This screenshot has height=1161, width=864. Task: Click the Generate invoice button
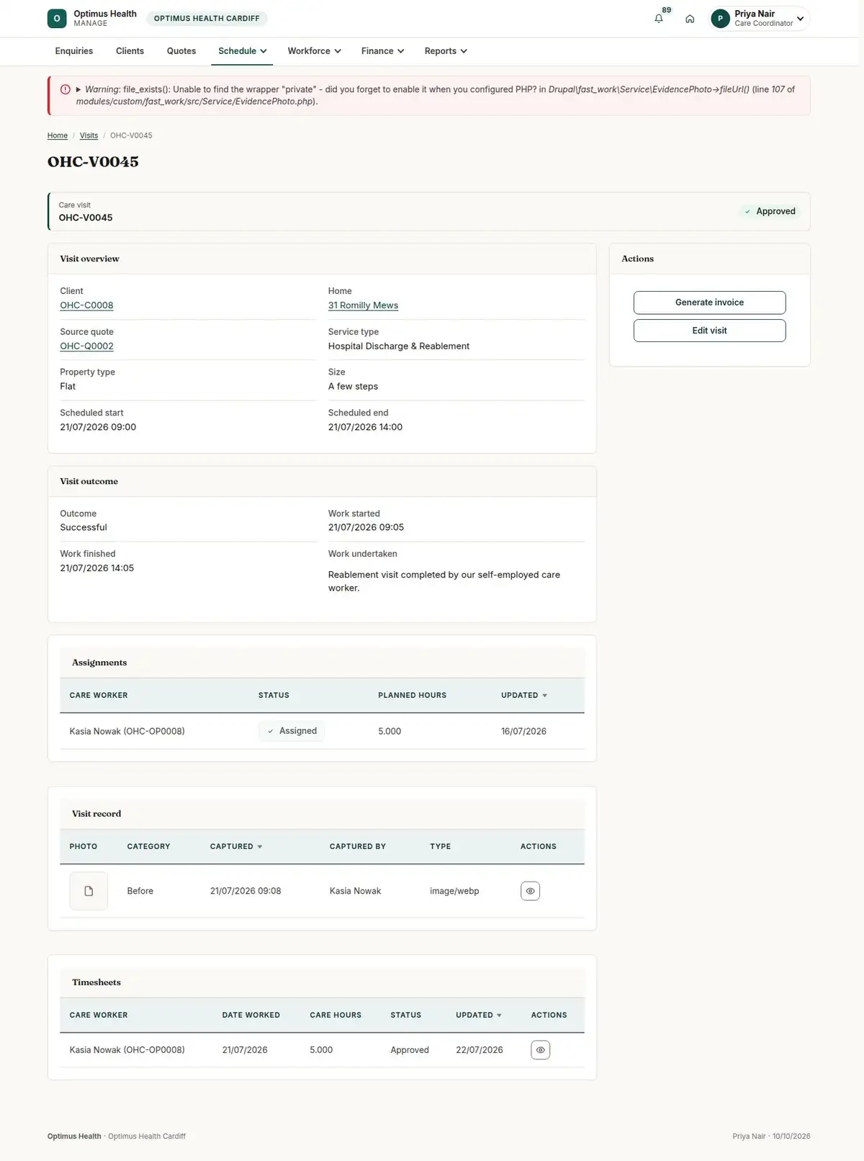(709, 302)
